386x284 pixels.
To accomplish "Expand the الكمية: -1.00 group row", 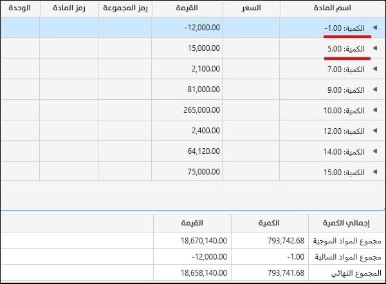I will (375, 28).
